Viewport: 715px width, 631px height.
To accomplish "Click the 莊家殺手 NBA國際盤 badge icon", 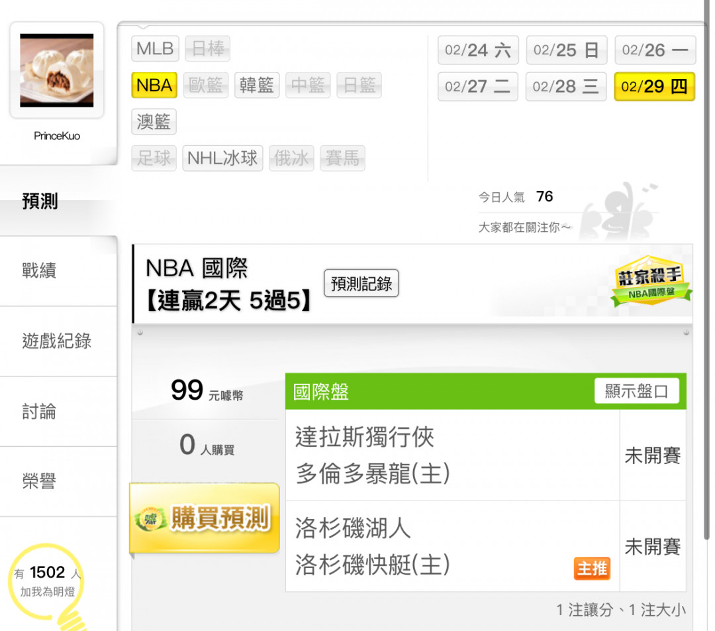I will [x=651, y=282].
